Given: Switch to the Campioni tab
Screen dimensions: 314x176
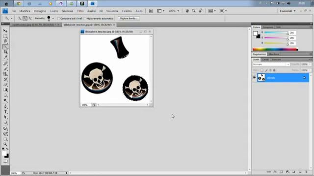Looking at the screenshot, I should click(268, 27).
